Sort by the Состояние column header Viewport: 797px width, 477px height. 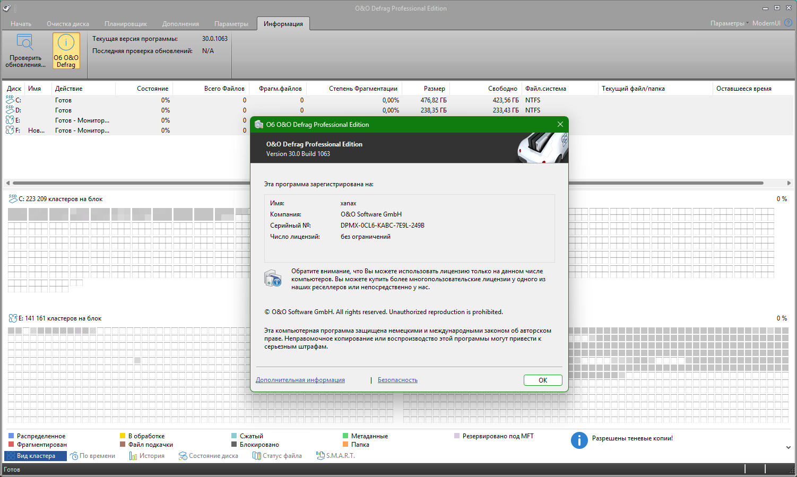pos(144,89)
